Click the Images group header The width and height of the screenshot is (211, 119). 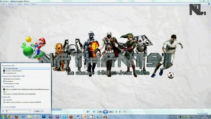point(6,97)
